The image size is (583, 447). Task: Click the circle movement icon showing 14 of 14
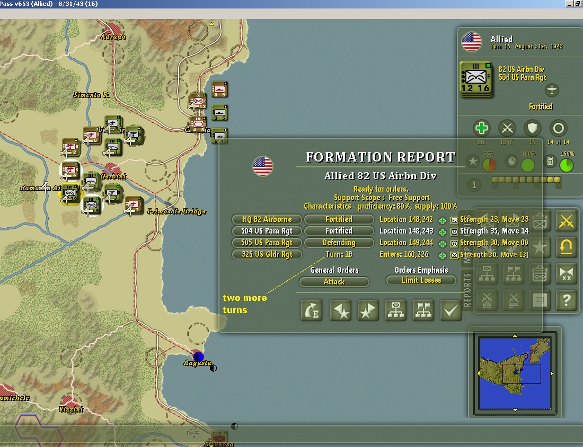coord(558,128)
